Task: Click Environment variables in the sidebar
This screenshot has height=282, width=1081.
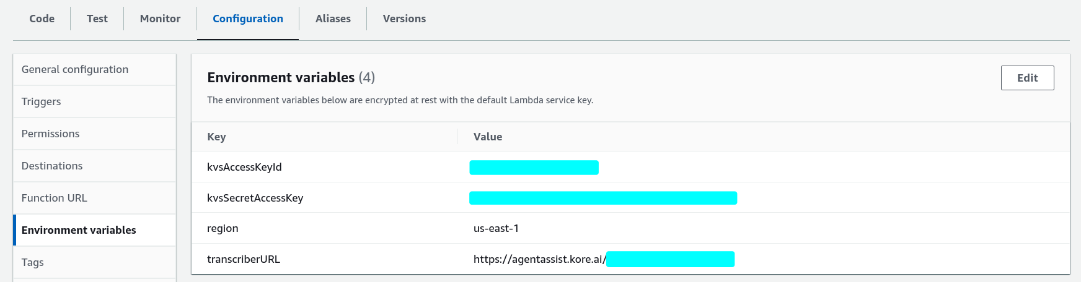Action: (79, 230)
